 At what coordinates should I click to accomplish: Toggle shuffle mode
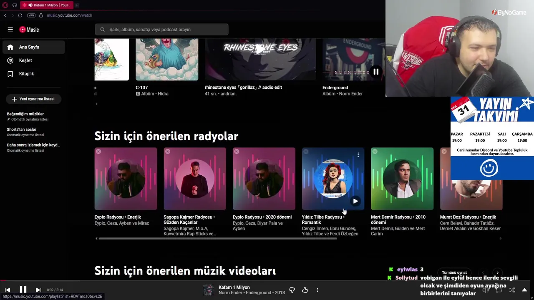coord(512,290)
